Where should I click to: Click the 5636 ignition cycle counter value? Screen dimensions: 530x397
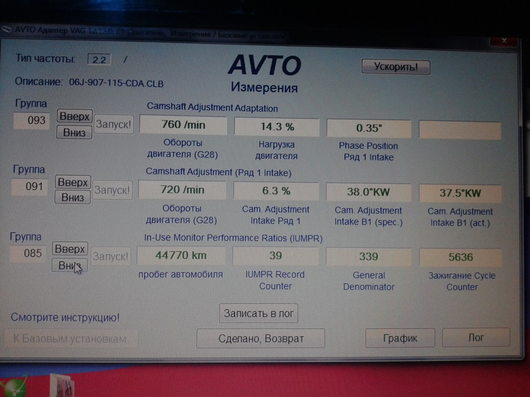(x=460, y=257)
